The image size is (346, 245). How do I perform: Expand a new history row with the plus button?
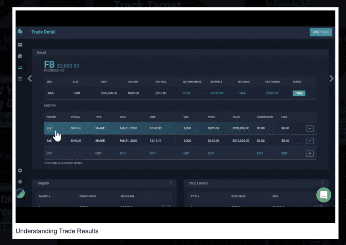(x=310, y=153)
